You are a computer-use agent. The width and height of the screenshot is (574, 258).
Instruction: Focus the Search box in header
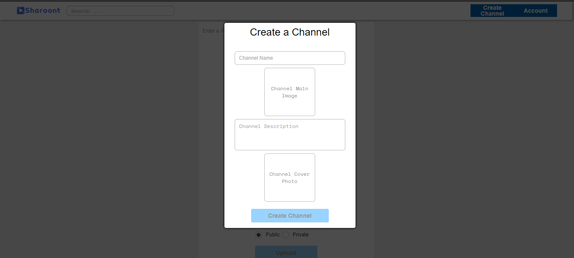click(x=120, y=11)
